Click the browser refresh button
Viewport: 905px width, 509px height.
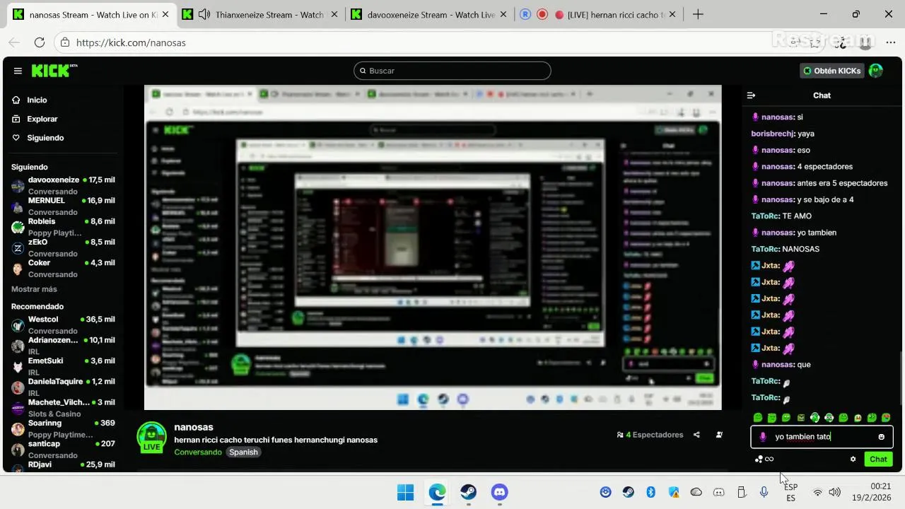40,42
